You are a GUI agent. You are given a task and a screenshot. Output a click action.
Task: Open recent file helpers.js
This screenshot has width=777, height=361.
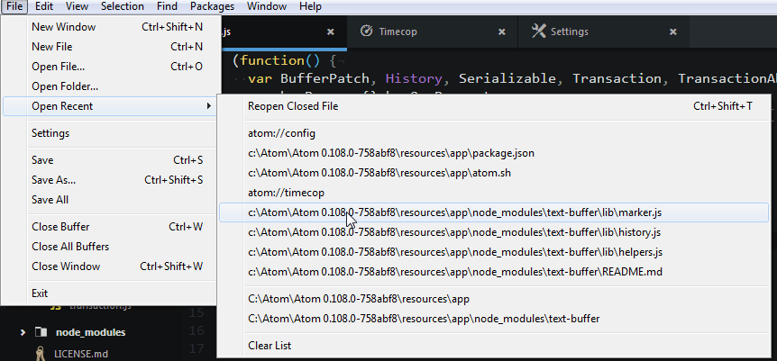(494, 253)
